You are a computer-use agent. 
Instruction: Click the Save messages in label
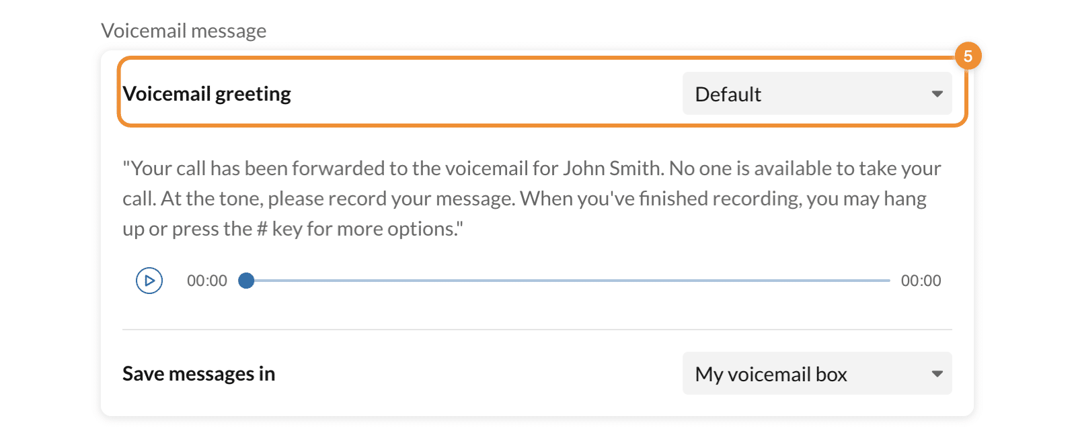click(x=198, y=374)
